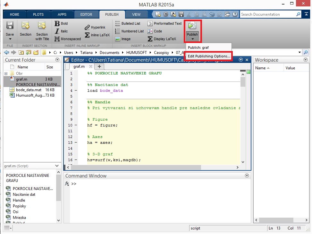Toggle breakpoint dash on line 16
Screen dimensions: 312x234
point(76,160)
